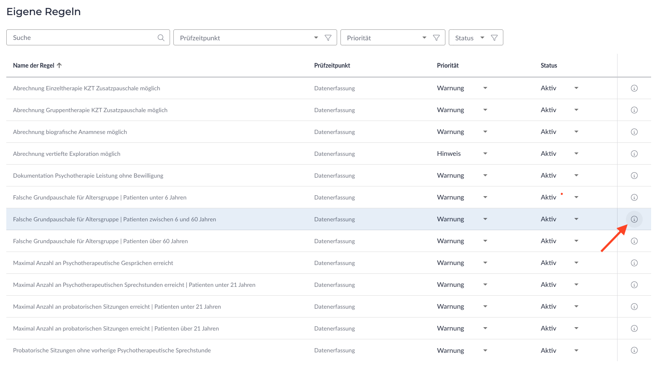The width and height of the screenshot is (670, 391).
Task: Open info for Abrechnung Einzeltherapie KZT rule
Action: pos(634,88)
